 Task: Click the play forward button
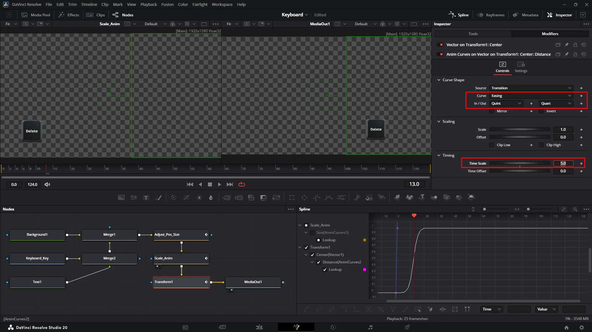(219, 184)
